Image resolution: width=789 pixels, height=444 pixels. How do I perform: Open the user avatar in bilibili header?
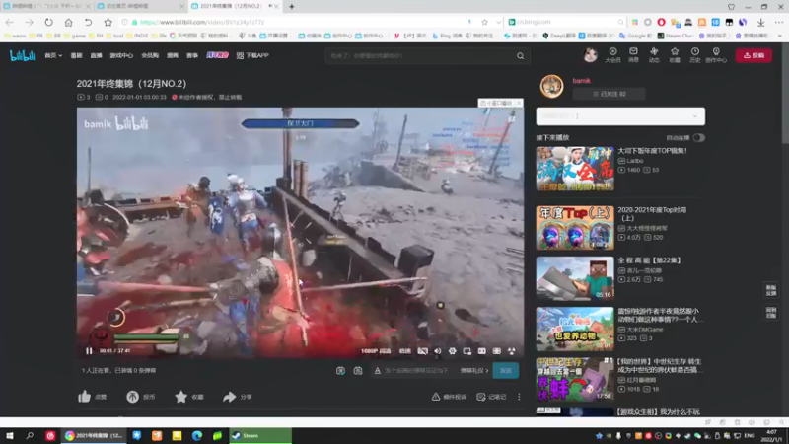tap(590, 55)
